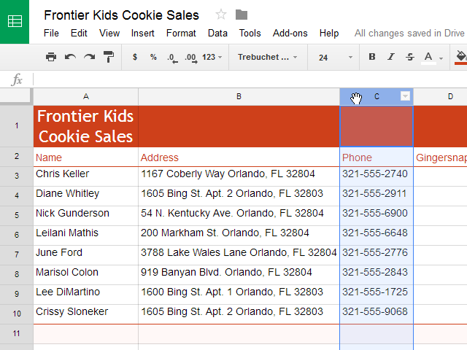This screenshot has height=350, width=467.
Task: Open the text color picker
Action: click(429, 57)
